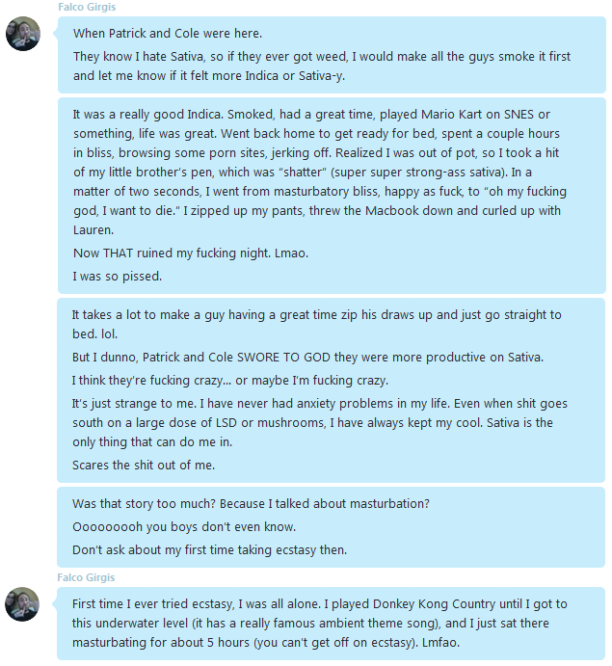
Task: Select the "It's just strange to me" paragraph
Action: pos(316,421)
